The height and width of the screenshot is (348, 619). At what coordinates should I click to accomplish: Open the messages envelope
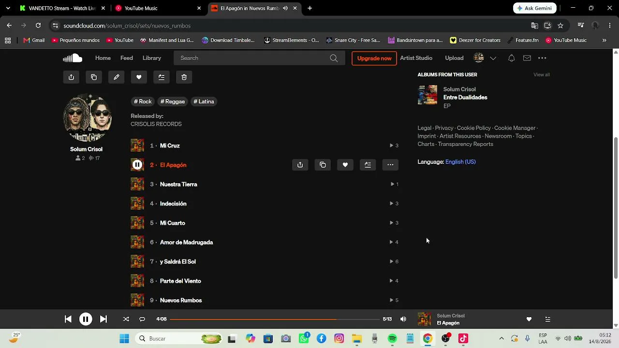click(527, 58)
